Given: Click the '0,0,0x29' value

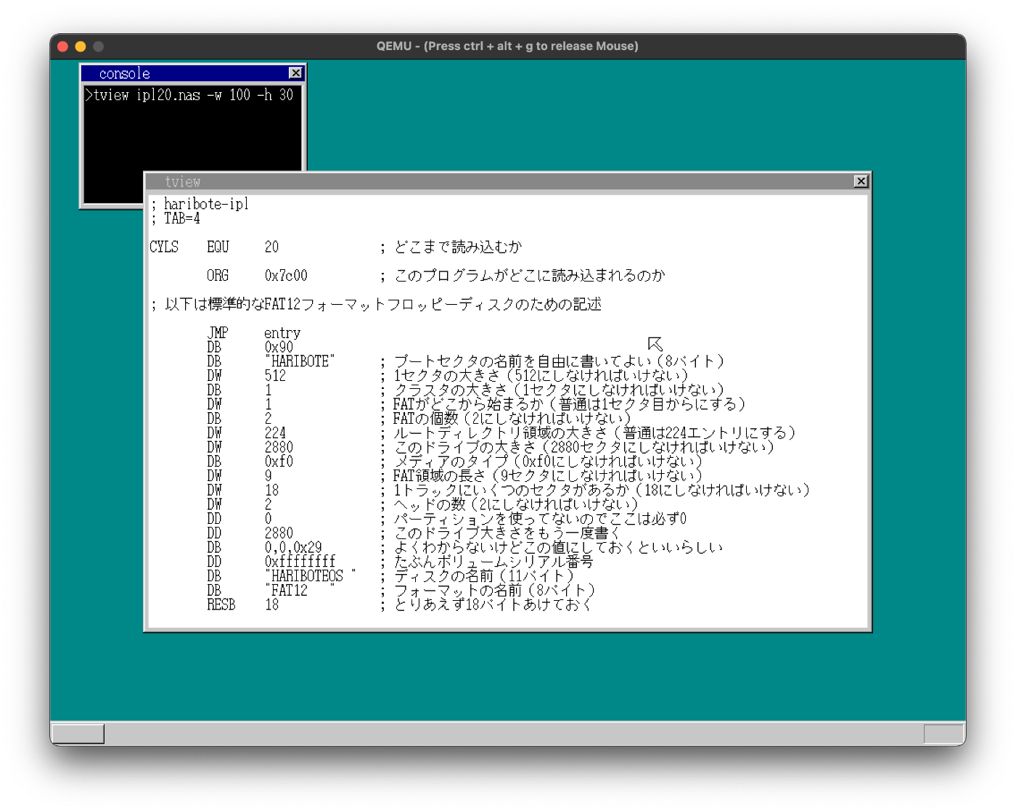Looking at the screenshot, I should [x=293, y=548].
